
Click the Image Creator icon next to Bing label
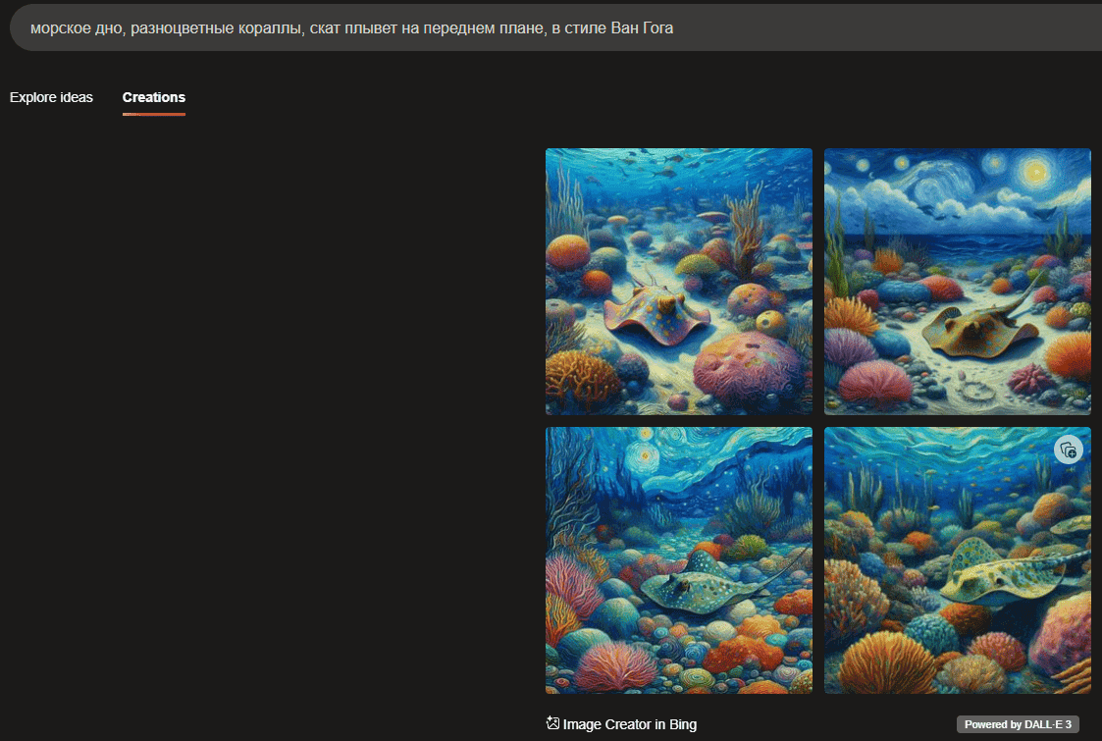[x=553, y=723]
